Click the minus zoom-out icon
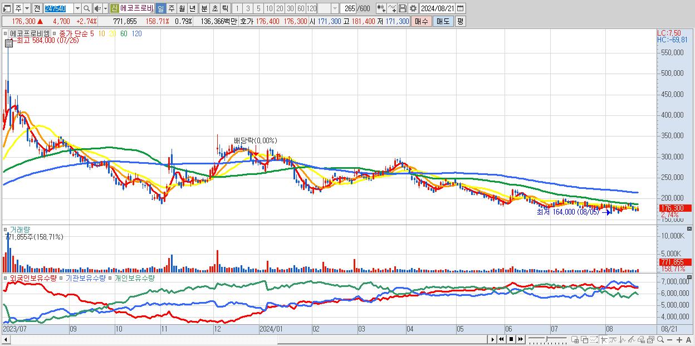 coord(670,339)
